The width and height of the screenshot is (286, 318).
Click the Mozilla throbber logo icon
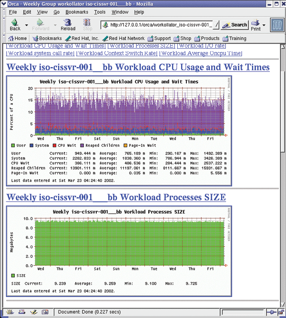(x=276, y=24)
